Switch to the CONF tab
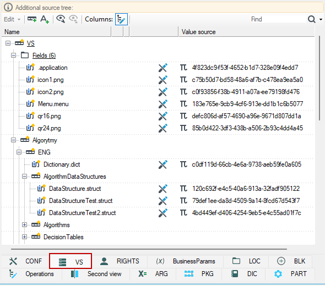This screenshot has width=325, height=286. [x=26, y=261]
